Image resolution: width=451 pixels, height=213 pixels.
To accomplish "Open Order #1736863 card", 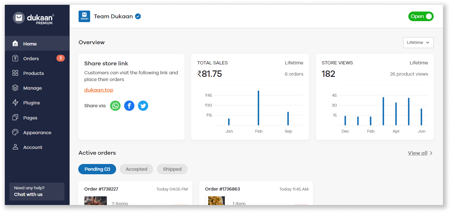I will pos(256,193).
